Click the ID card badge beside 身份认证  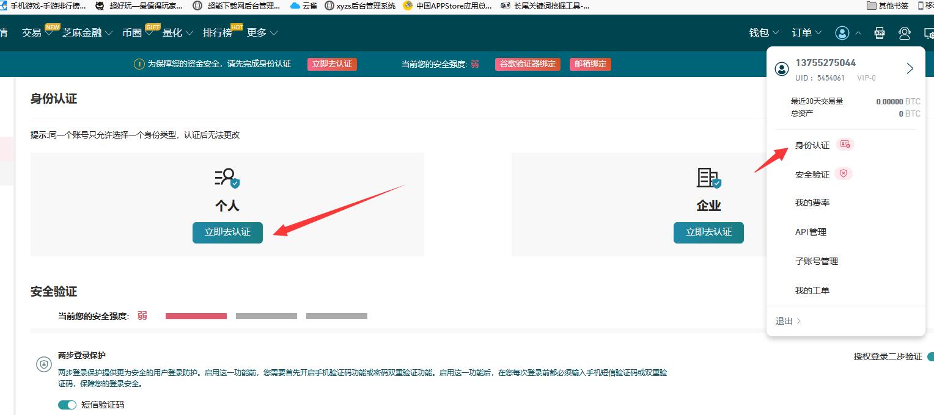[x=845, y=144]
